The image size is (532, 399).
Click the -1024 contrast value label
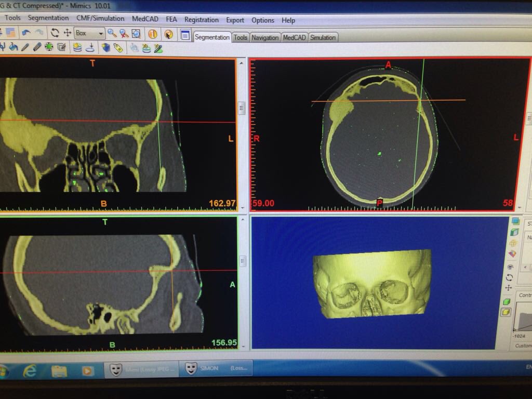click(520, 336)
